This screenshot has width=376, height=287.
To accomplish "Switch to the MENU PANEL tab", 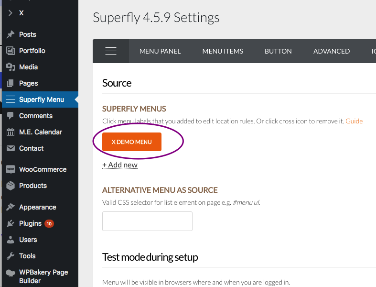I will pyautogui.click(x=160, y=51).
